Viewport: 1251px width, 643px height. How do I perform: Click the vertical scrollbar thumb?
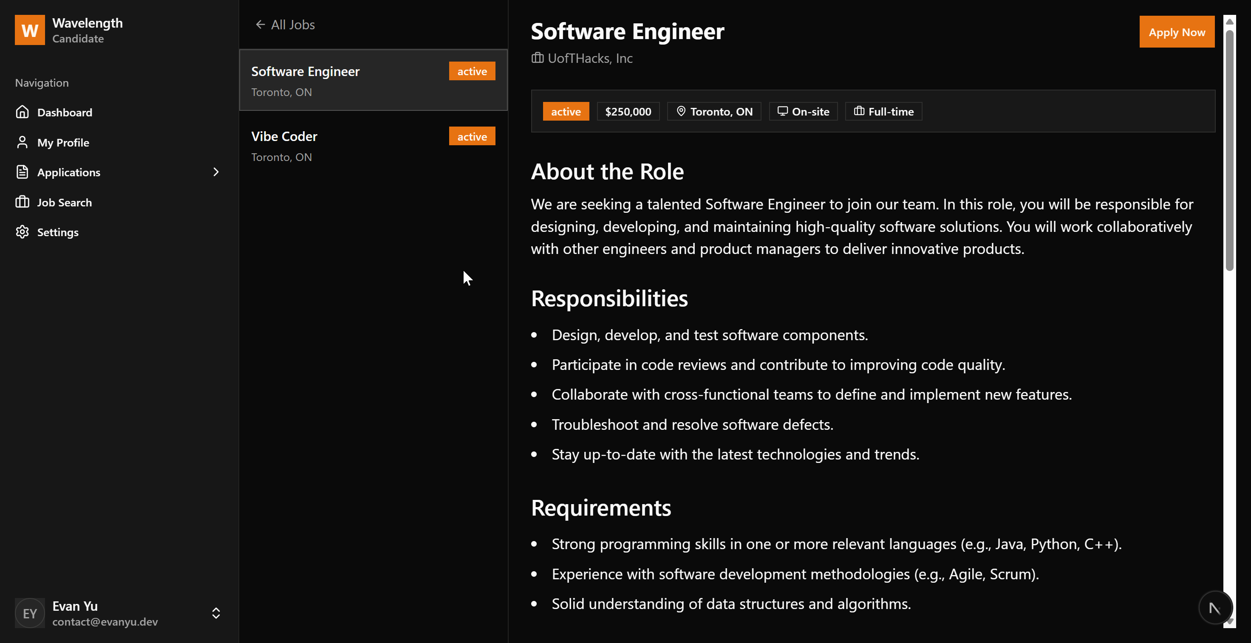coord(1229,150)
